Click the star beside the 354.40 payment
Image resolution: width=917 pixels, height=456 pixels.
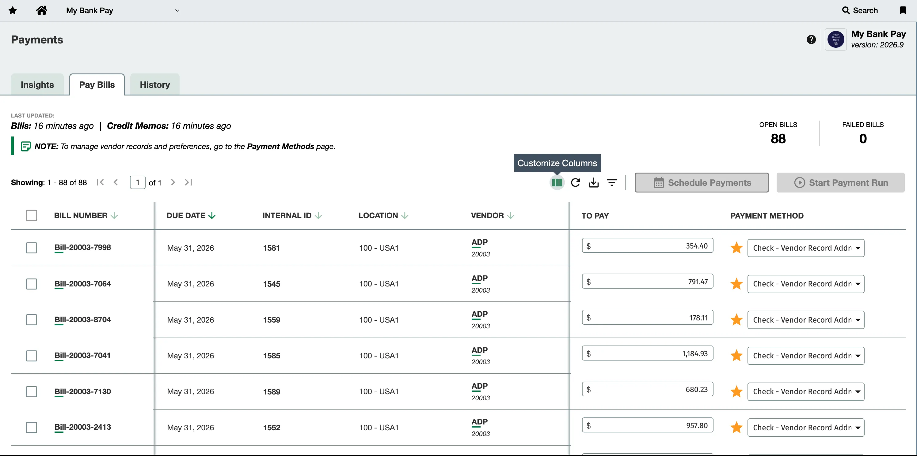(x=736, y=248)
